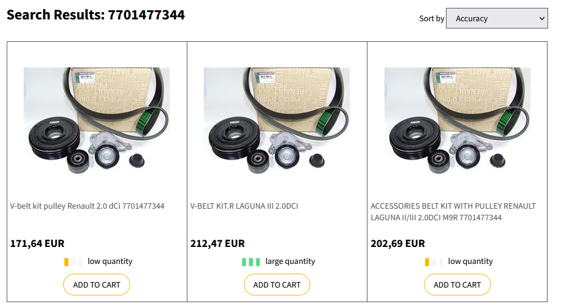
Task: Open the V-belt kit pulley Renault 2.0 dCi image
Action: [x=97, y=121]
